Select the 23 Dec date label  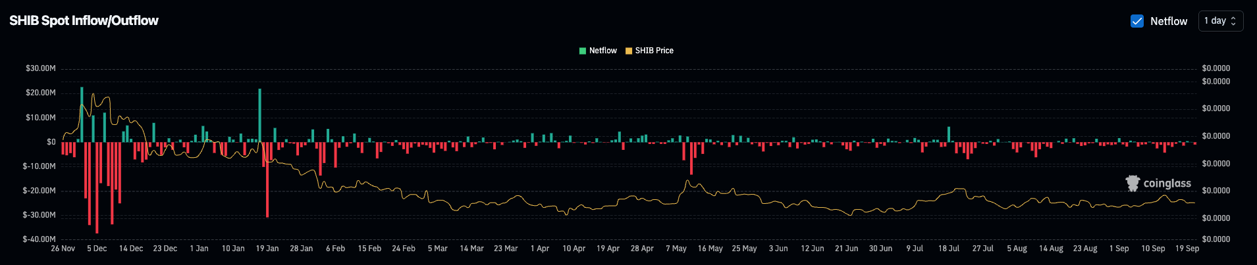165,249
